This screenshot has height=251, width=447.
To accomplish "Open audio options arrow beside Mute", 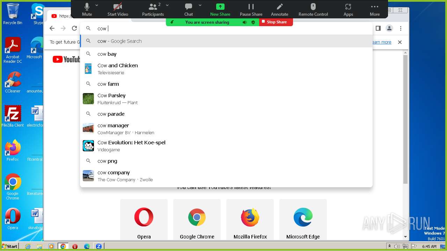I will 97,5.
